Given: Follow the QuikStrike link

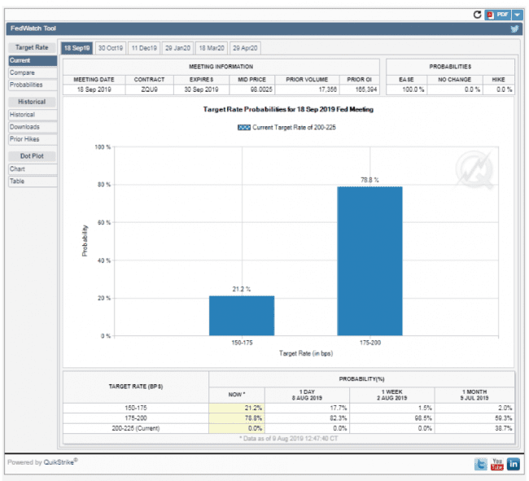Looking at the screenshot, I should (x=59, y=462).
